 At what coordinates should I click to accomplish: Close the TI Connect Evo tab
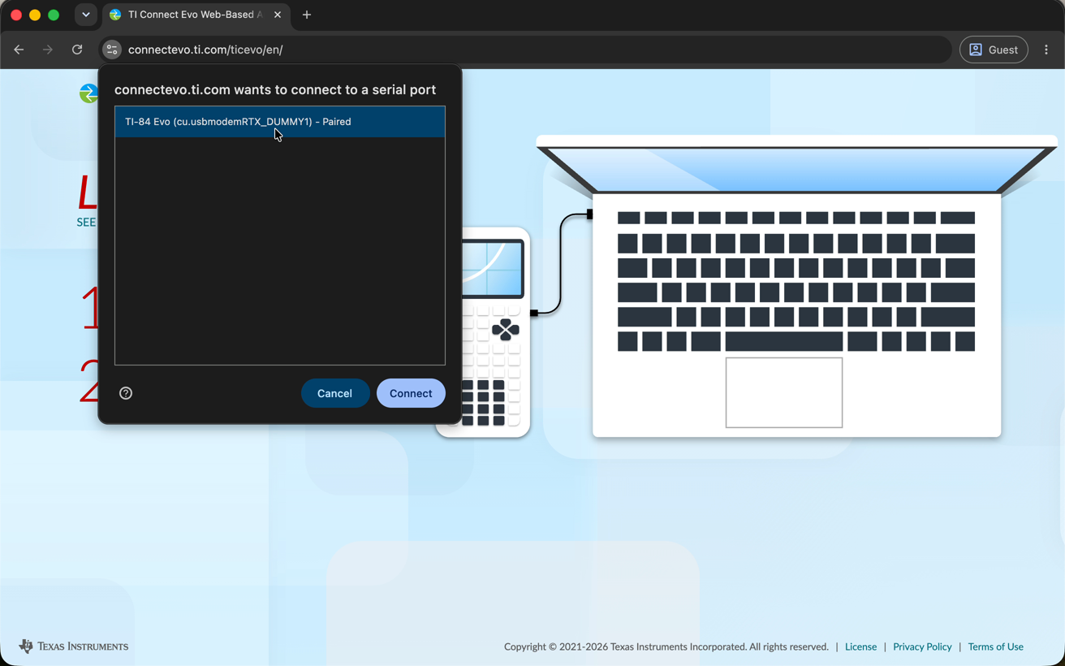tap(278, 15)
